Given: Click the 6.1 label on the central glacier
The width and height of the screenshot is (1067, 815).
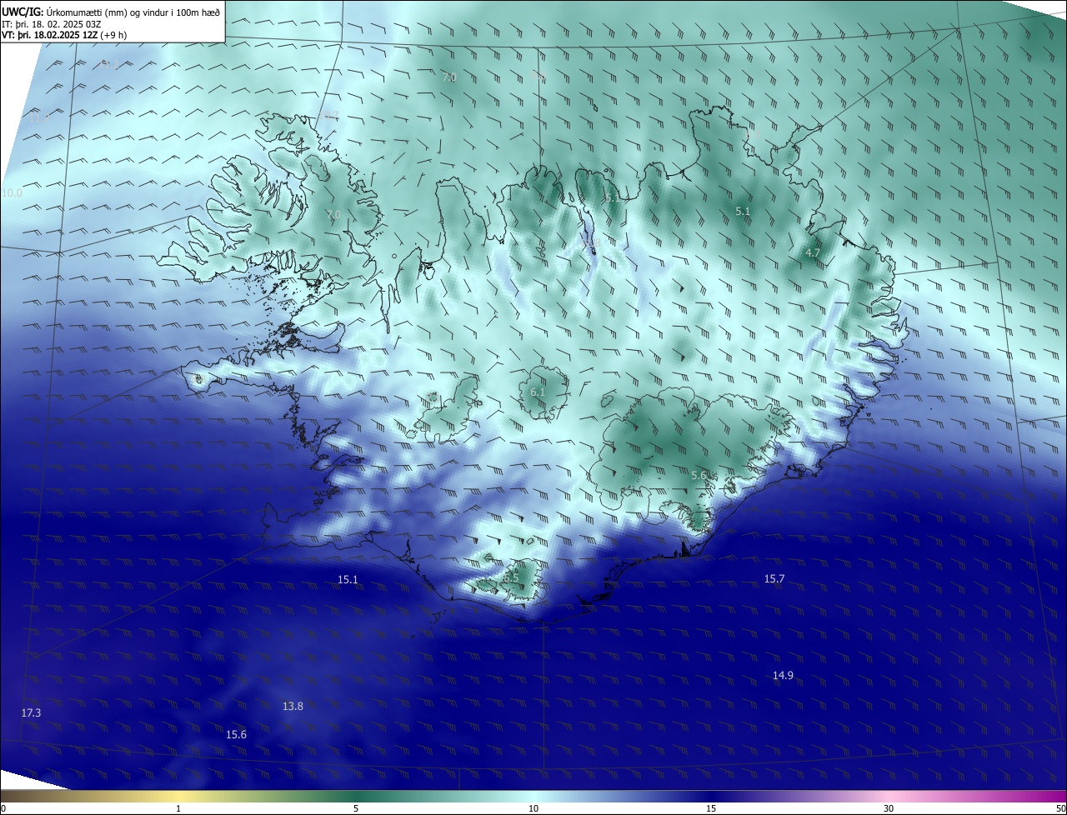Looking at the screenshot, I should pyautogui.click(x=538, y=392).
